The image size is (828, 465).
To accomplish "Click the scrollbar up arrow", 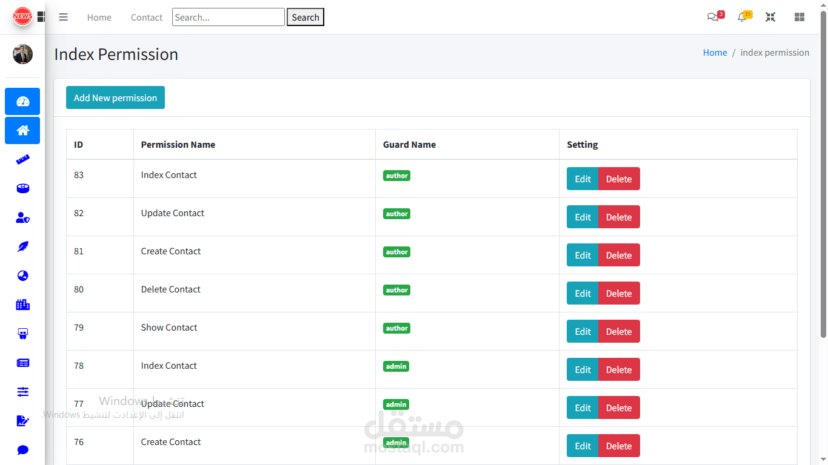I will pyautogui.click(x=823, y=4).
